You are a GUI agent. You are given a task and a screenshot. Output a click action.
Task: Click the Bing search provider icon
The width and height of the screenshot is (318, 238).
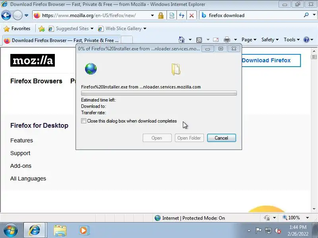pos(204,15)
